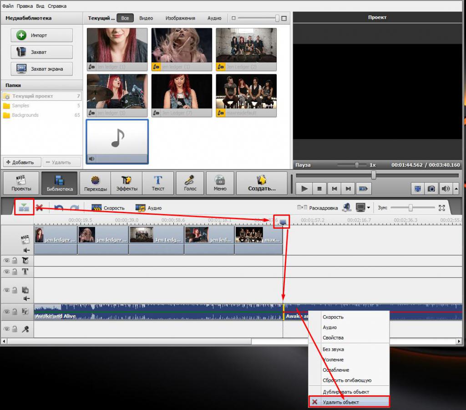466x410 pixels.
Task: Choose Дублировать объект in the context menu
Action: pos(349,392)
